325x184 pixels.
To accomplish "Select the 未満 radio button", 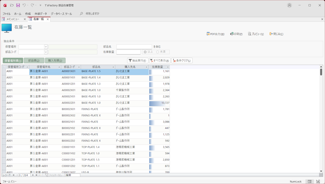I will tap(158, 52).
